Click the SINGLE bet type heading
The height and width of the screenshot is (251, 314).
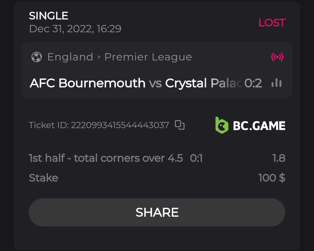coord(49,16)
